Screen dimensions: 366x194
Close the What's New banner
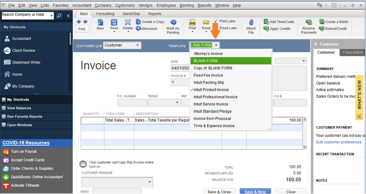[359, 116]
